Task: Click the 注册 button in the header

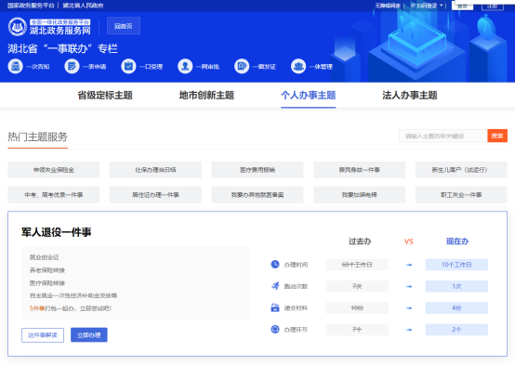Action: pos(493,6)
